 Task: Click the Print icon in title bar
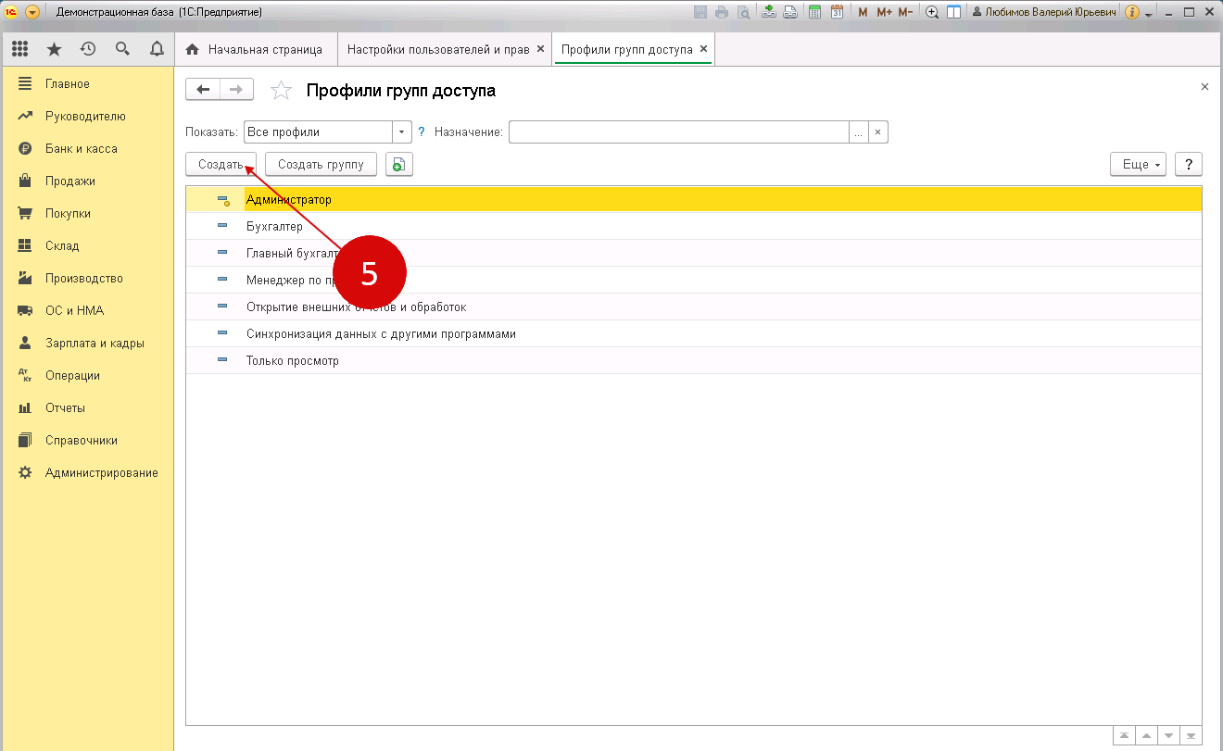pyautogui.click(x=722, y=12)
